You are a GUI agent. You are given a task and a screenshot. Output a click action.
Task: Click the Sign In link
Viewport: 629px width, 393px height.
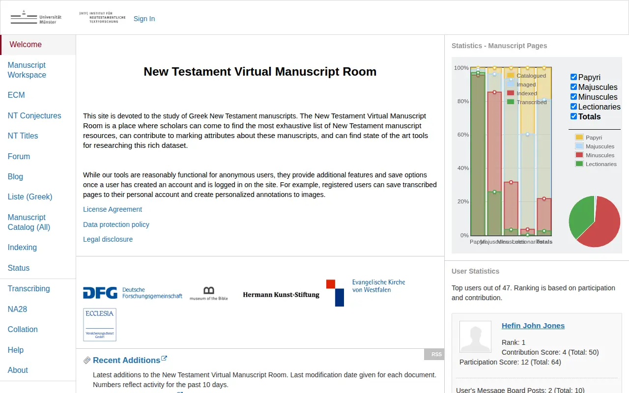tap(144, 19)
